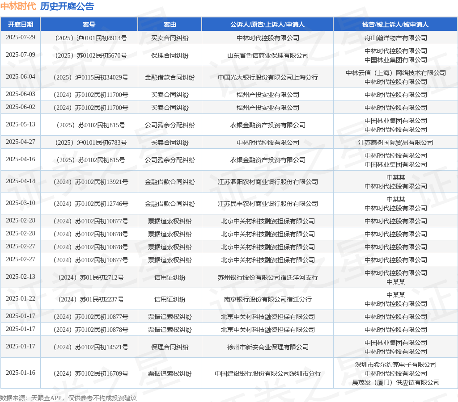
Task: Open case (2025)沪0101民初4913号
Action: point(89,38)
